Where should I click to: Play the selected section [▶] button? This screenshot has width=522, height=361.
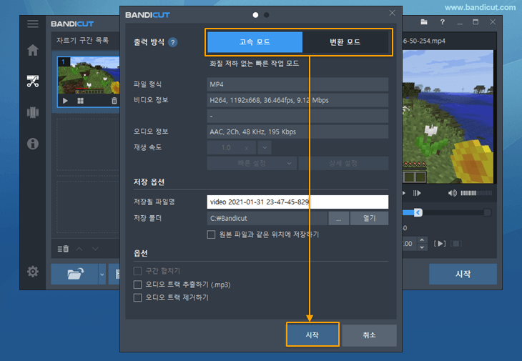(440, 244)
